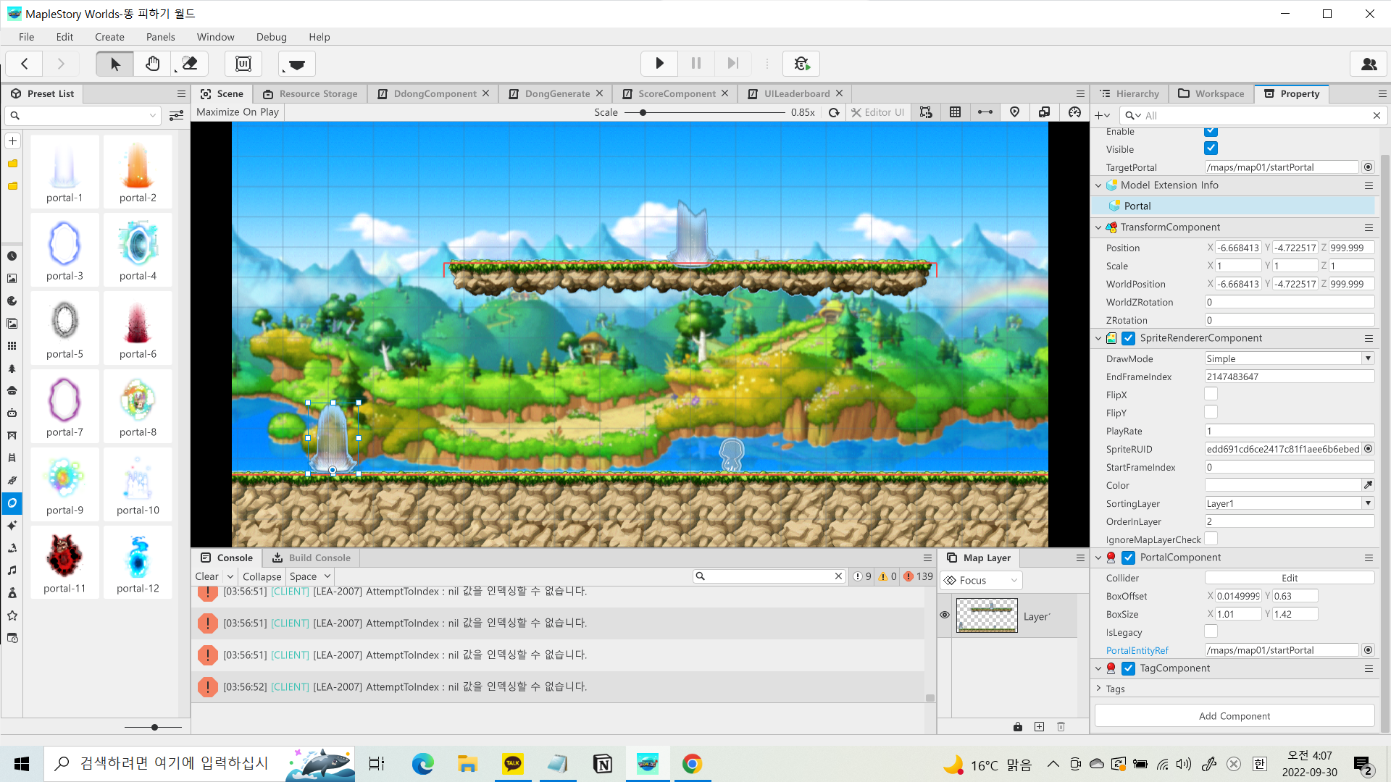
Task: Disable the SpriteRendererComponent checkbox
Action: (1129, 338)
